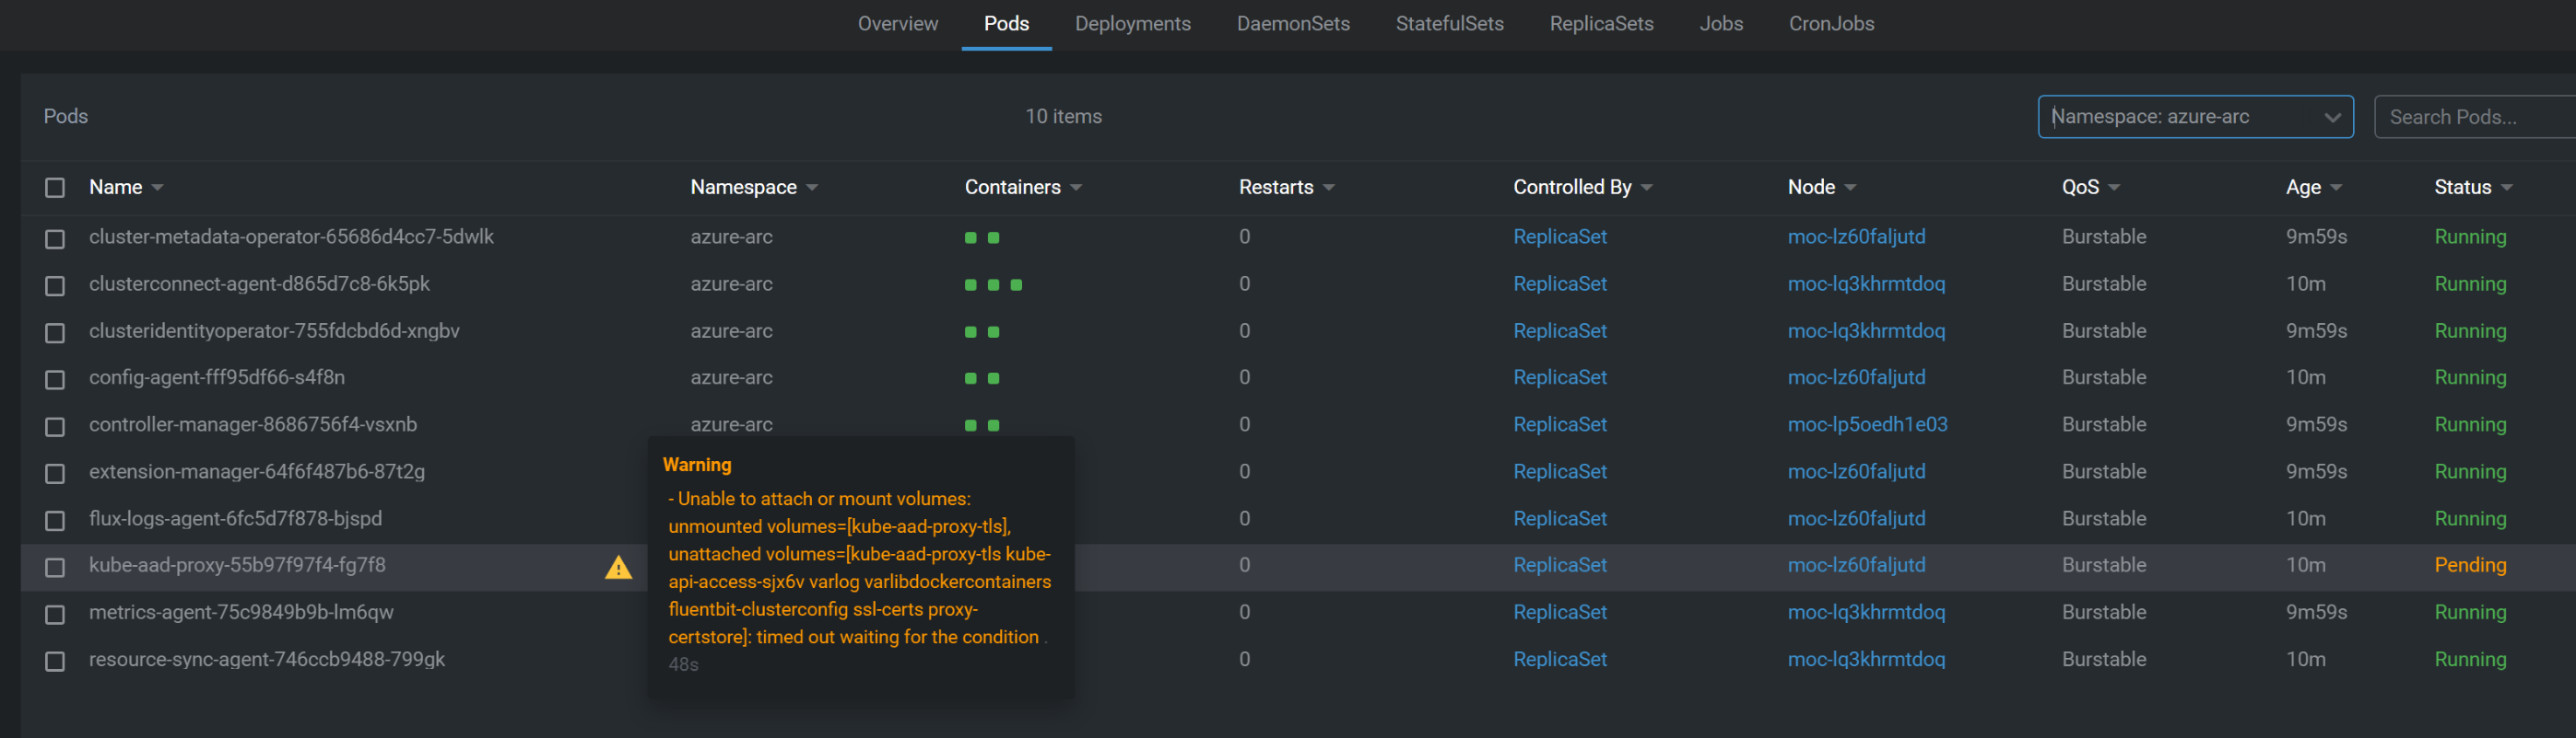Click the Status column sort arrow
The width and height of the screenshot is (2576, 738).
[2506, 188]
